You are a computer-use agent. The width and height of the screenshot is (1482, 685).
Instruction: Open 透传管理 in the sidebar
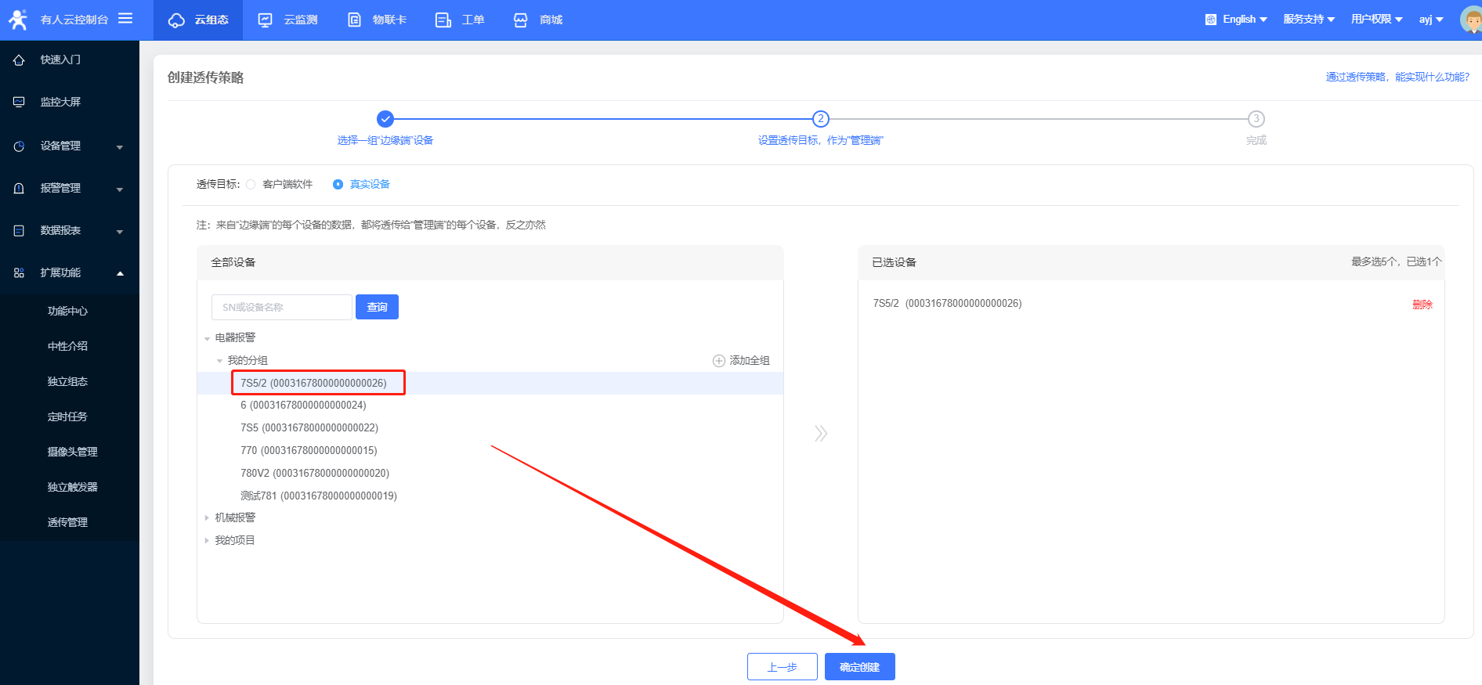pyautogui.click(x=67, y=522)
